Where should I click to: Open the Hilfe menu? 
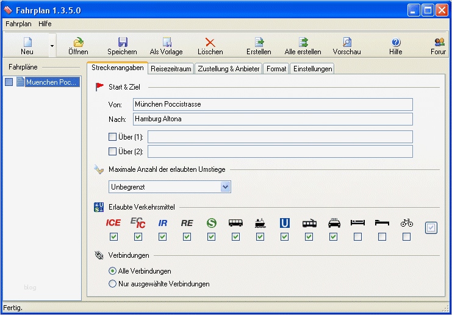45,24
